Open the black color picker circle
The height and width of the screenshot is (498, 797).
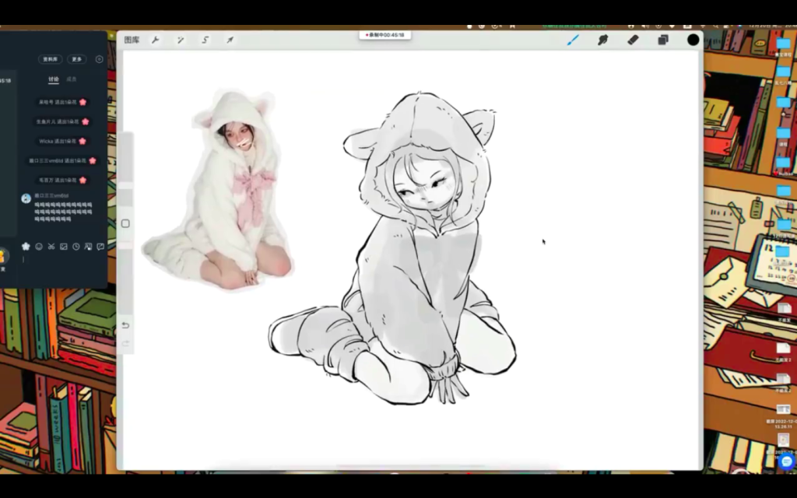pyautogui.click(x=693, y=40)
